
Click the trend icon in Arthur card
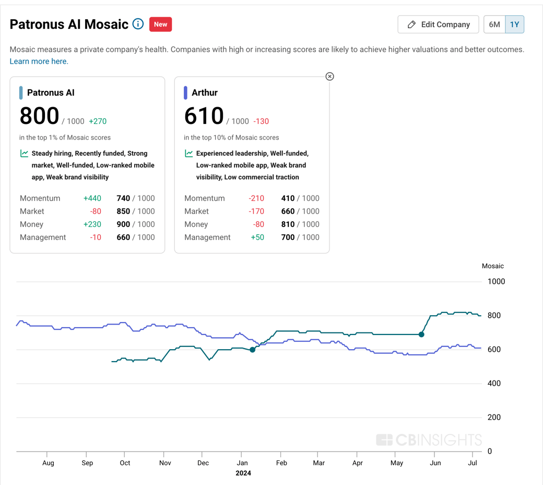(188, 153)
